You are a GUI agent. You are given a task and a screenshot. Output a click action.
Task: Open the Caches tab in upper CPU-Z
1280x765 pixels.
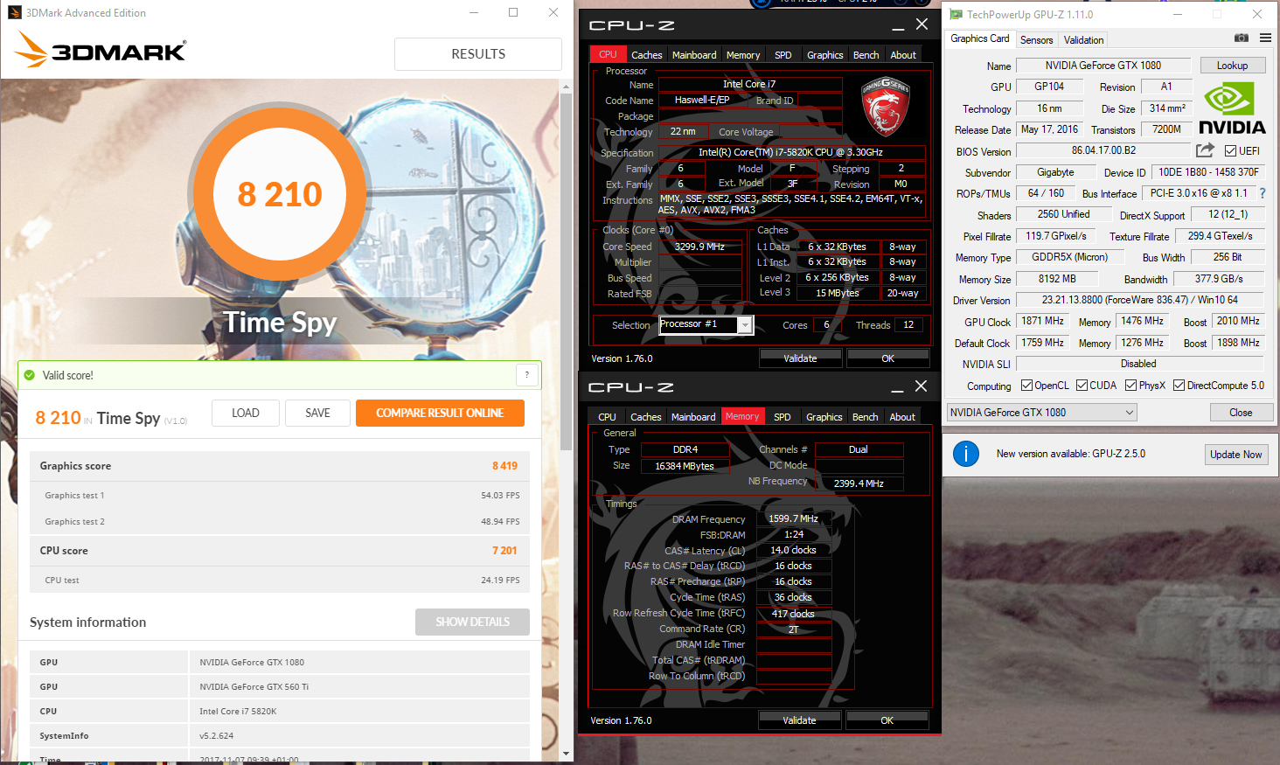point(647,55)
